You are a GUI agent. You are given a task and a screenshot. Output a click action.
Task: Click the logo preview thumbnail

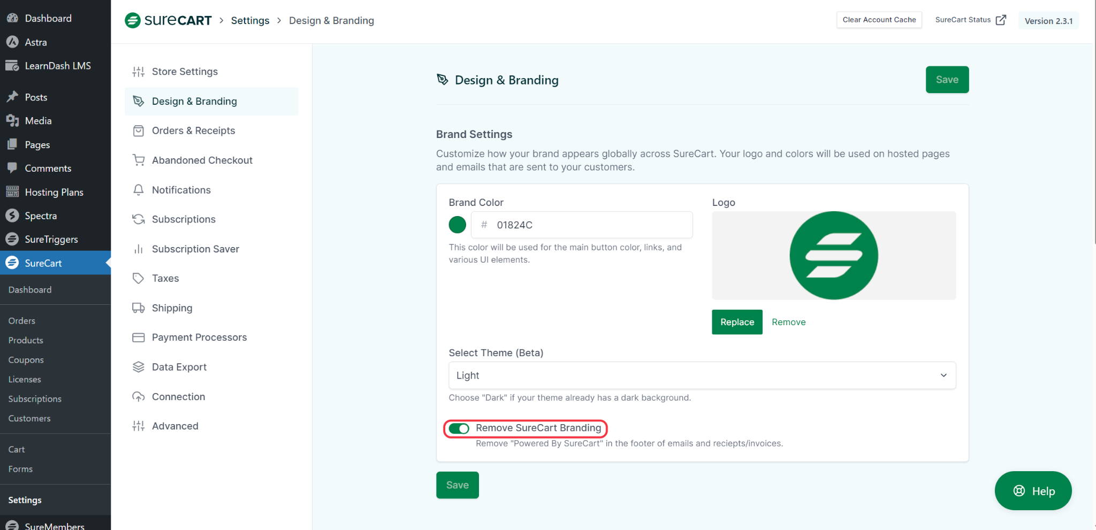tap(834, 256)
